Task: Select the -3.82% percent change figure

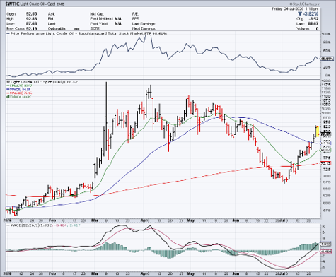Action: pyautogui.click(x=311, y=14)
